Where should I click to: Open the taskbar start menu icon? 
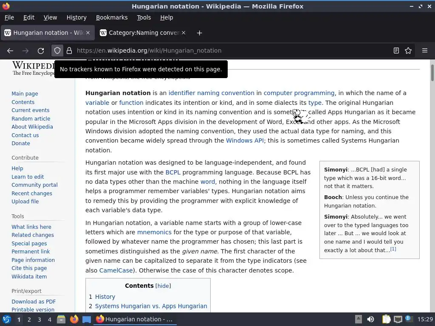pos(6,319)
